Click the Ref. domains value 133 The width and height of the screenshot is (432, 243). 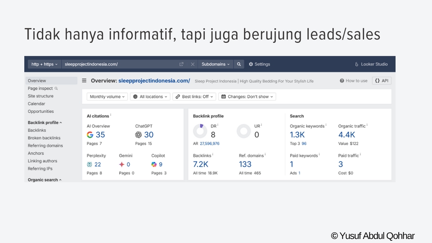tap(245, 164)
